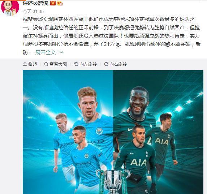Viewport: 207px width, 194px height.
Task: Click the Tottenham players image half
Action: 158,132
